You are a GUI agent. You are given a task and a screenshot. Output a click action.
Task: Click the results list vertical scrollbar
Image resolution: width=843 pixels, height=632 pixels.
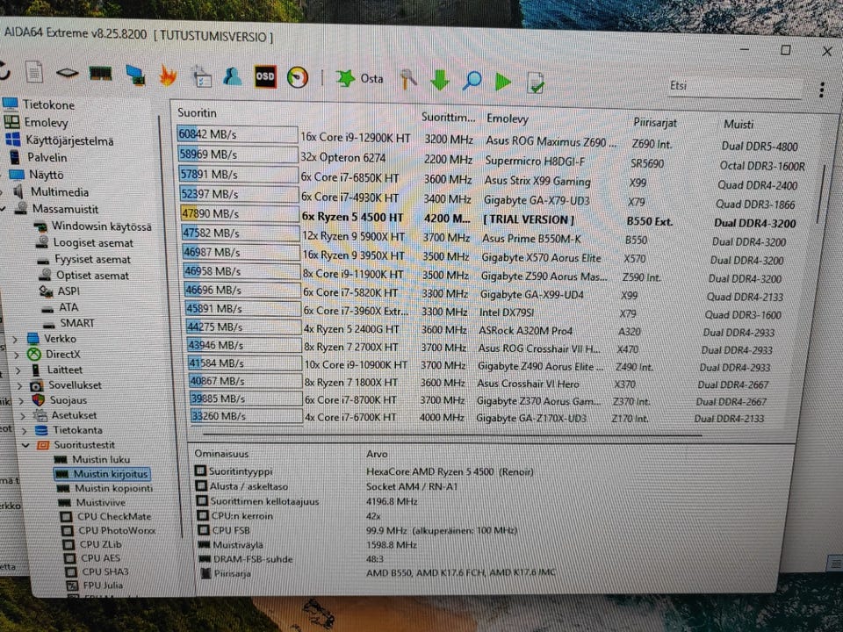(x=821, y=194)
